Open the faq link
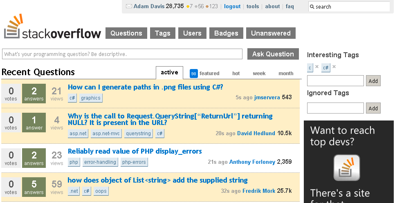 (290, 6)
